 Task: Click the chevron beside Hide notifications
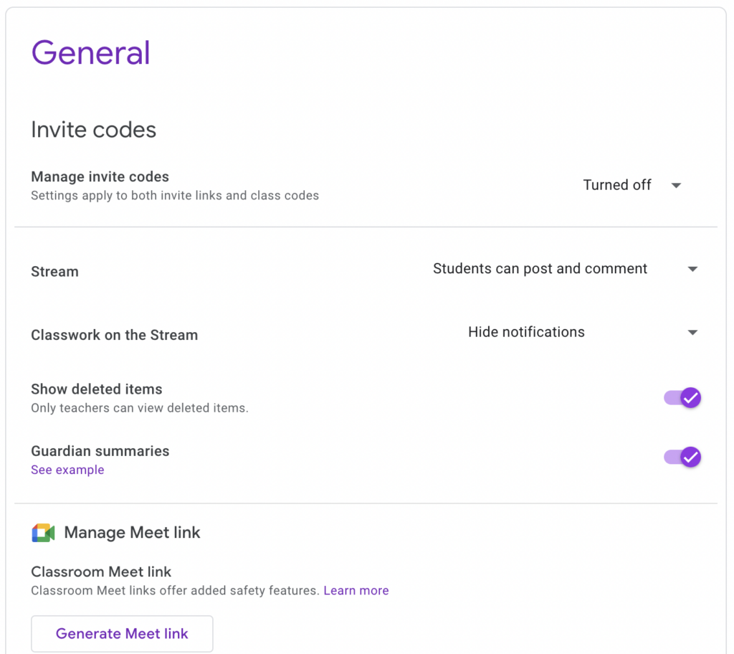coord(693,332)
